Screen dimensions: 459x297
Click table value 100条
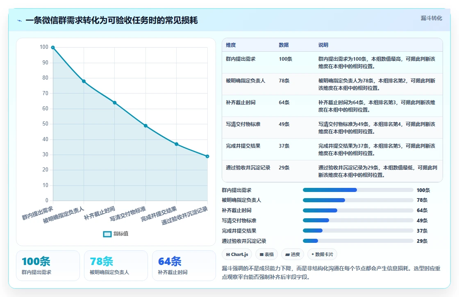(x=285, y=59)
